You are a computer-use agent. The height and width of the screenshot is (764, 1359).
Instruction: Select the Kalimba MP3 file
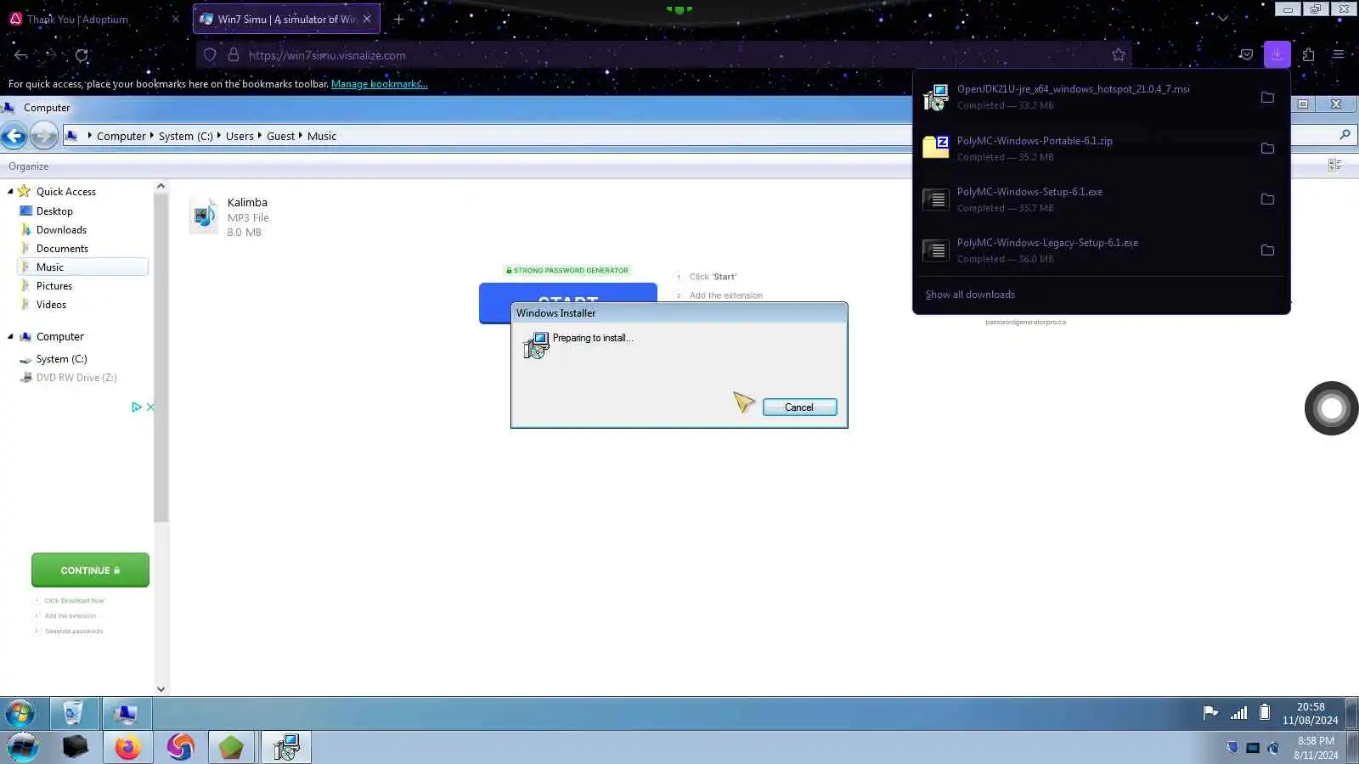coord(229,217)
